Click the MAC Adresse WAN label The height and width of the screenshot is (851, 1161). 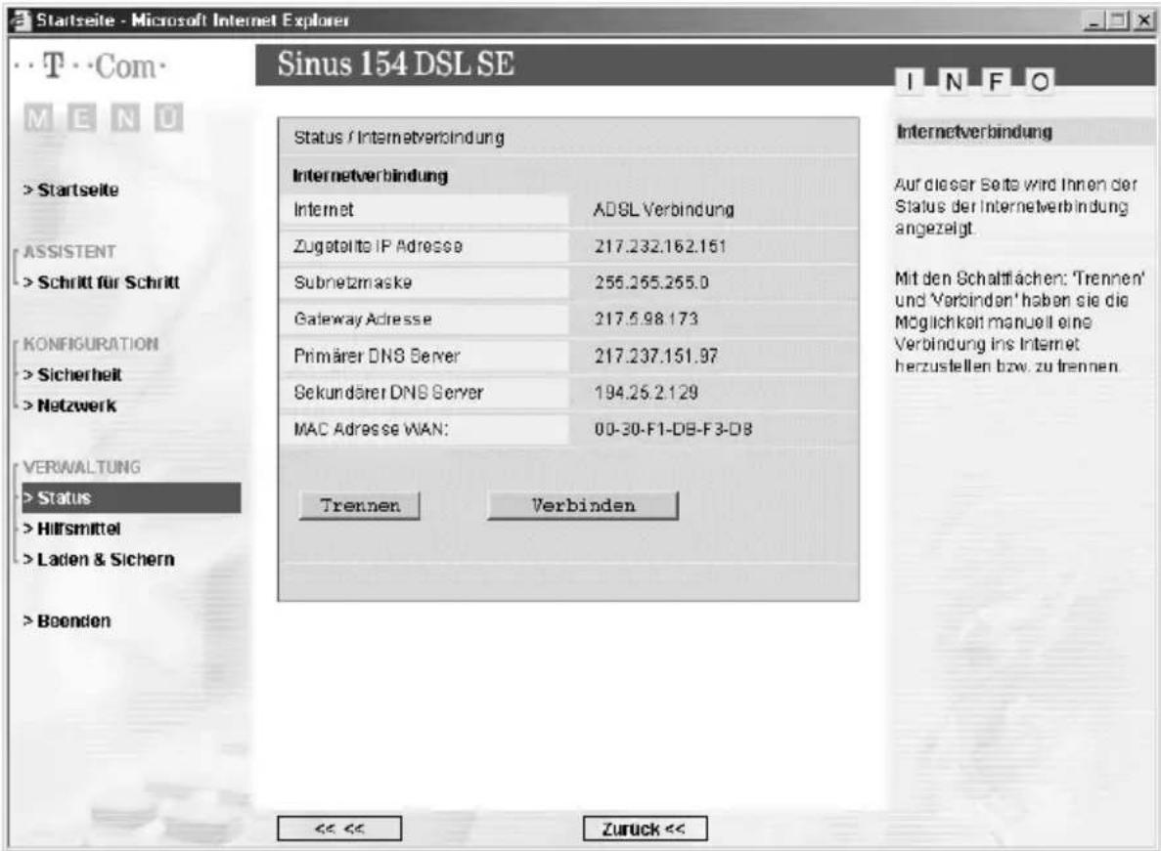pos(371,429)
